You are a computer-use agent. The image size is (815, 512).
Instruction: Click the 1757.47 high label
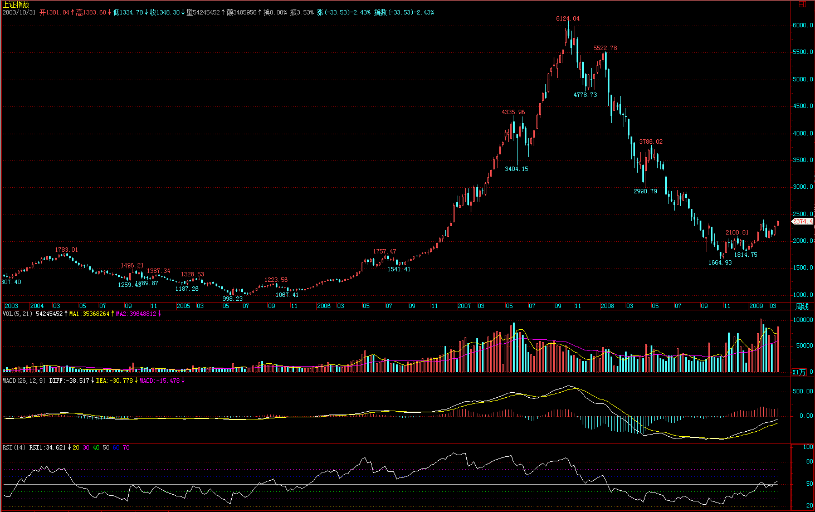pos(384,252)
